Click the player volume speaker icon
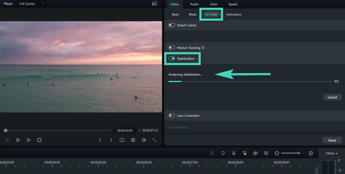The image size is (345, 174). point(144,140)
